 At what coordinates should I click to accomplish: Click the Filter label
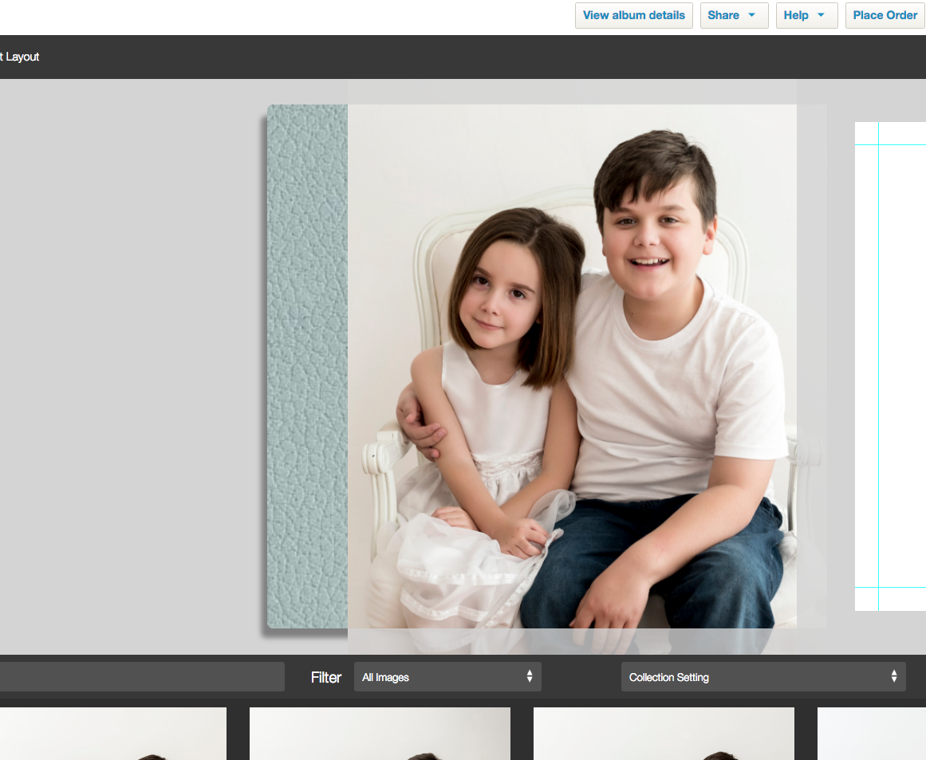click(x=325, y=677)
